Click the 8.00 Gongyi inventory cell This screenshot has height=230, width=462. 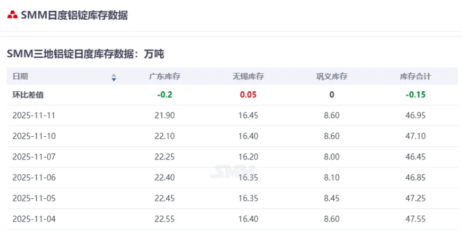coord(332,157)
